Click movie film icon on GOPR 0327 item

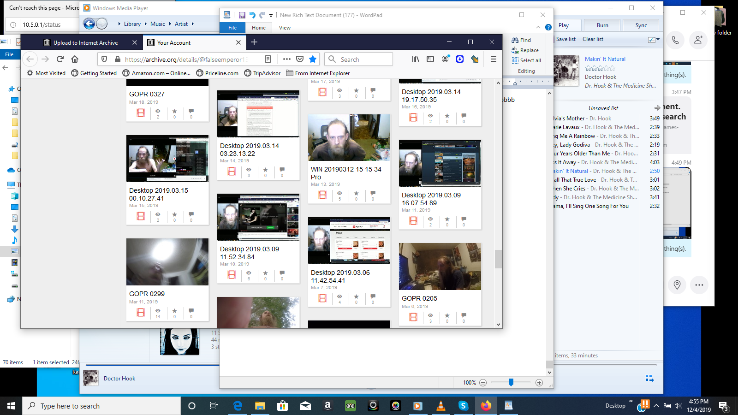[x=141, y=113]
